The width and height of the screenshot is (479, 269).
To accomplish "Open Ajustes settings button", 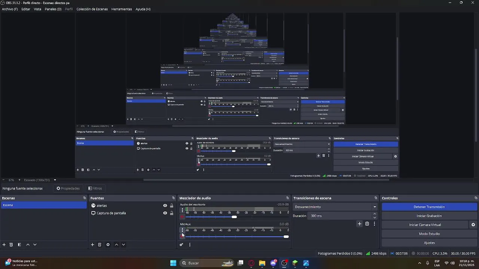I will tap(429, 243).
